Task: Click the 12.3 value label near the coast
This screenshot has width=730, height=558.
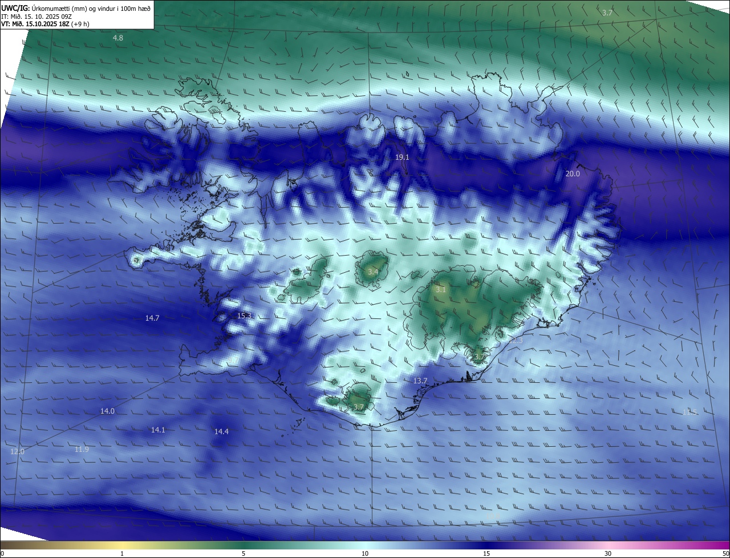Action: point(516,341)
